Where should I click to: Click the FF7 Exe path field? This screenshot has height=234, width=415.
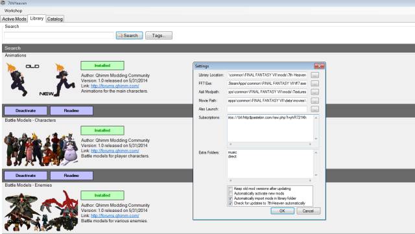[x=267, y=84]
